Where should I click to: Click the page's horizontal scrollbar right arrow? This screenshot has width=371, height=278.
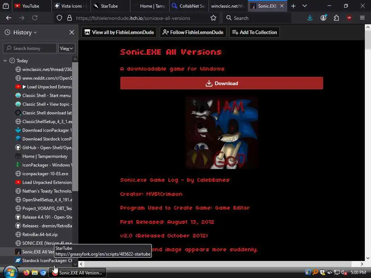(362, 264)
